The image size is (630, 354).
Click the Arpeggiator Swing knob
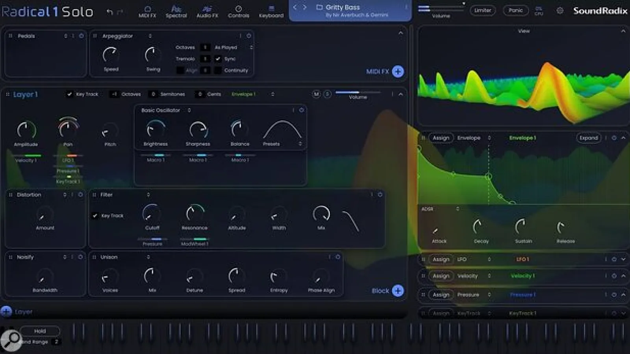coord(152,55)
